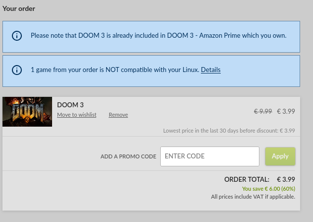Click the Amazon Prime ownership notice banner text
The height and width of the screenshot is (222, 313).
(159, 35)
